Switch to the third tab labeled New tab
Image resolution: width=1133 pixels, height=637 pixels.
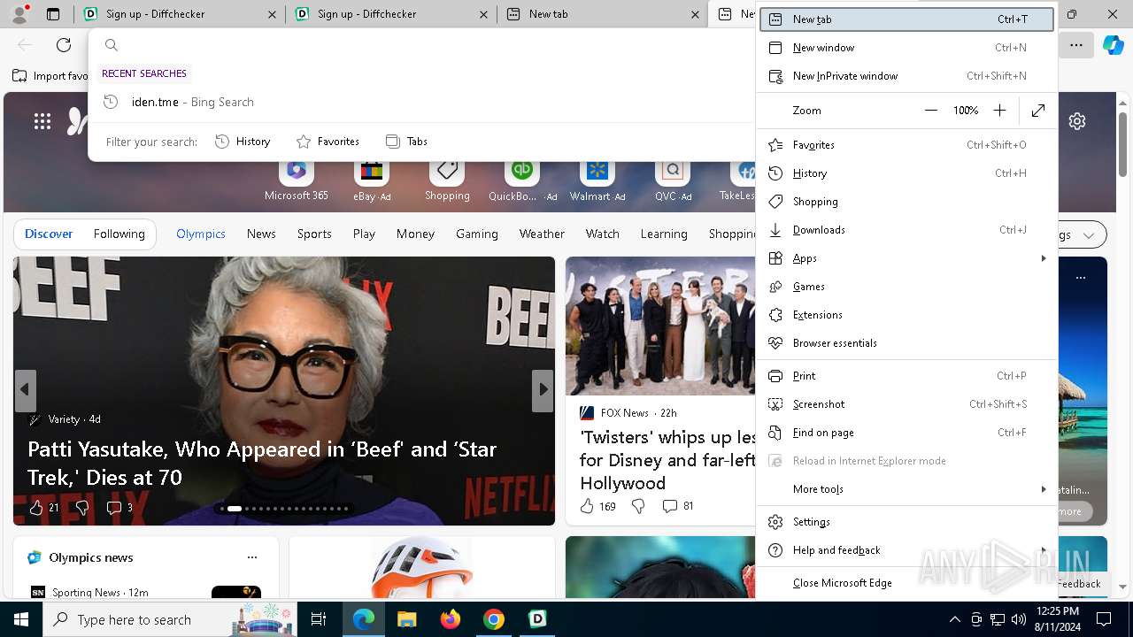point(602,14)
